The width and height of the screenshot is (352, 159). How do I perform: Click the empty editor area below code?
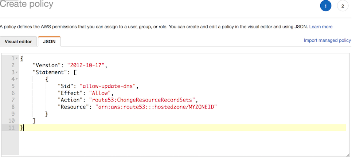click(x=183, y=143)
